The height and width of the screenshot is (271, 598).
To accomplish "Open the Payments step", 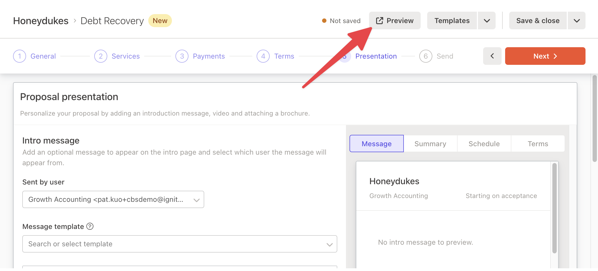I will pos(209,56).
